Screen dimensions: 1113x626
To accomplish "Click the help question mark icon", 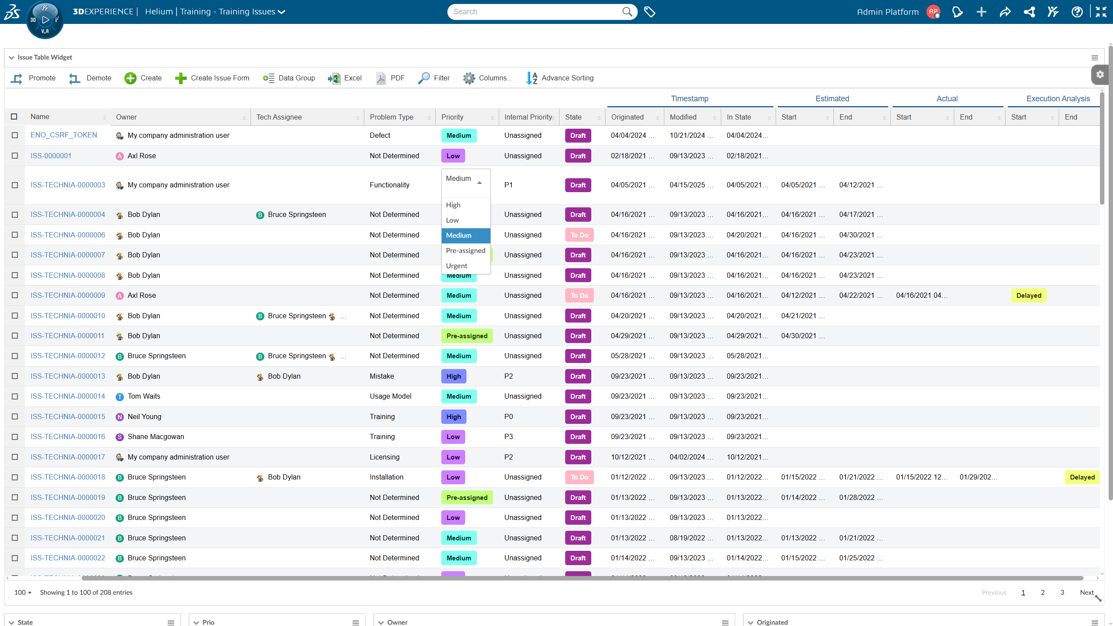I will [x=1077, y=12].
